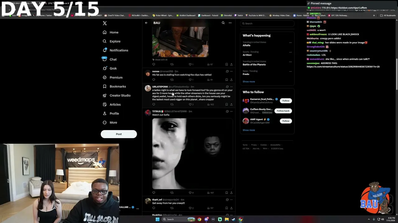Image resolution: width=398 pixels, height=223 pixels.
Task: Open more options on nonee's post
Action: [x=231, y=72]
